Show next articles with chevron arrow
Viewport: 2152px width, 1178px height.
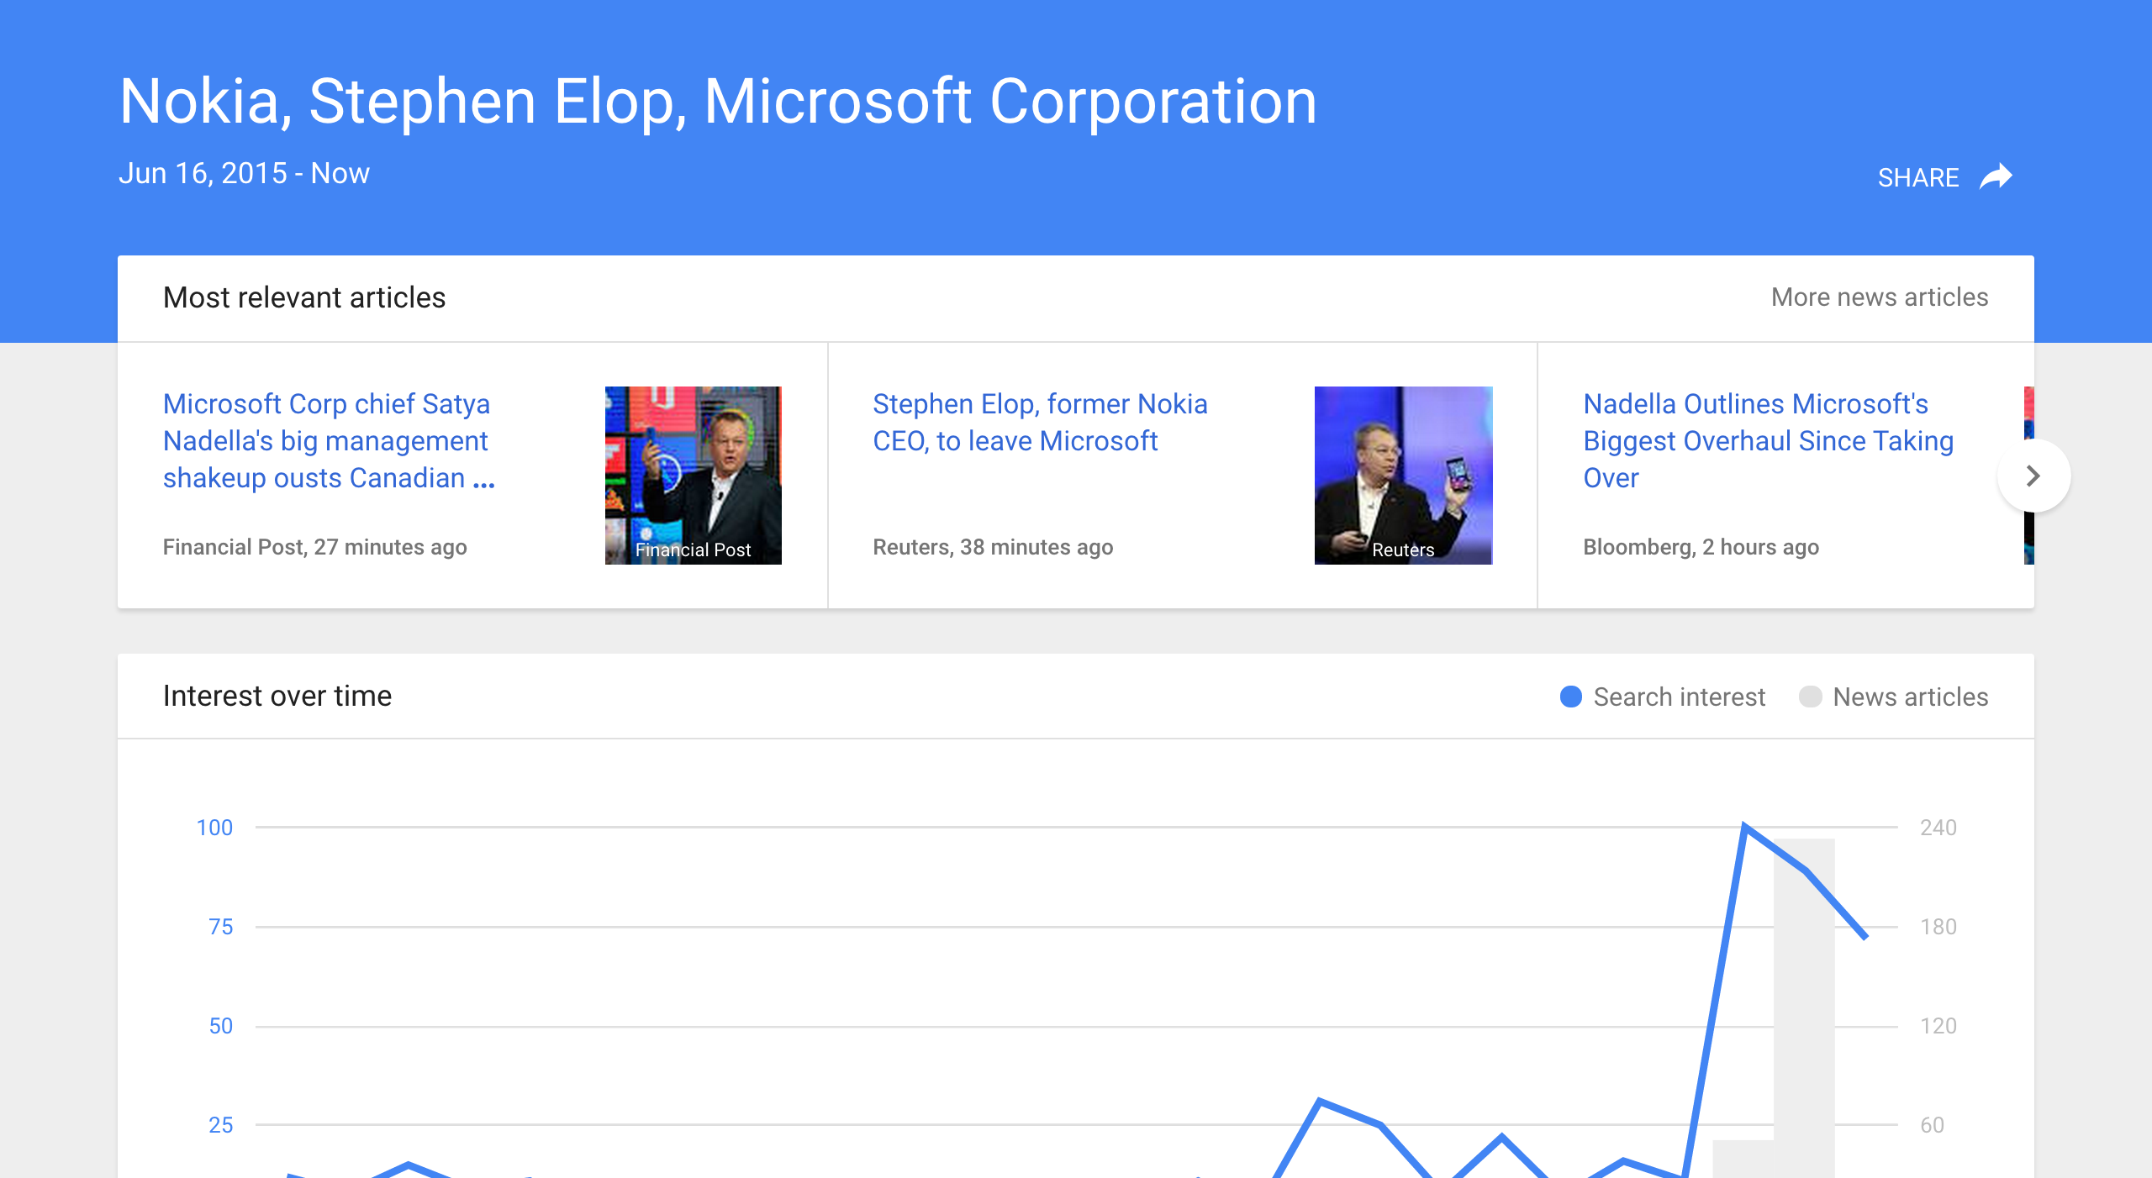(2033, 476)
